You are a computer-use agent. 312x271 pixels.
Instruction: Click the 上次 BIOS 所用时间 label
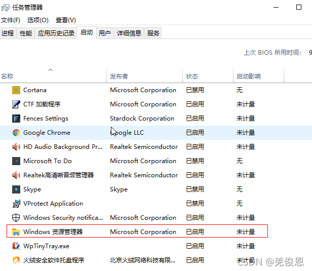pos(272,53)
